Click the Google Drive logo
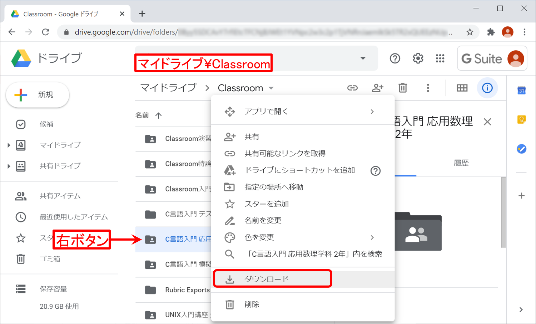The width and height of the screenshot is (536, 324). point(21,58)
